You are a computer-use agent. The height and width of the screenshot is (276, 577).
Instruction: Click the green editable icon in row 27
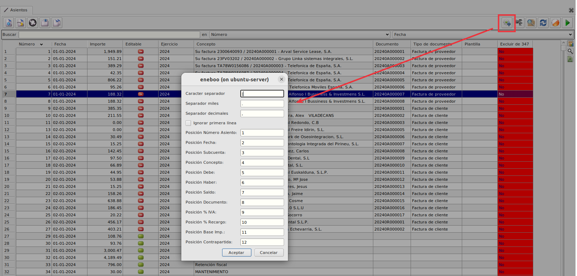(x=141, y=236)
